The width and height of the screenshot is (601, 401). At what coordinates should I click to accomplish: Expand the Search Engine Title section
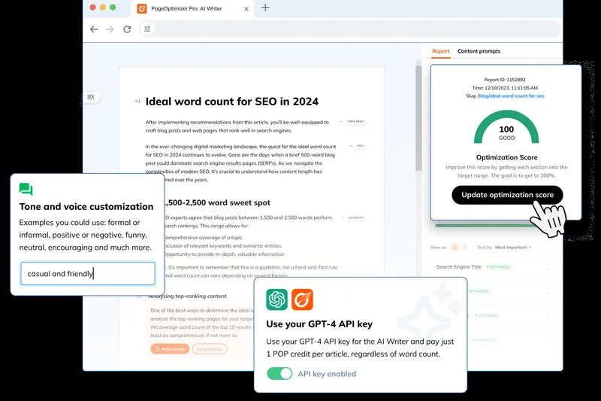pos(548,266)
